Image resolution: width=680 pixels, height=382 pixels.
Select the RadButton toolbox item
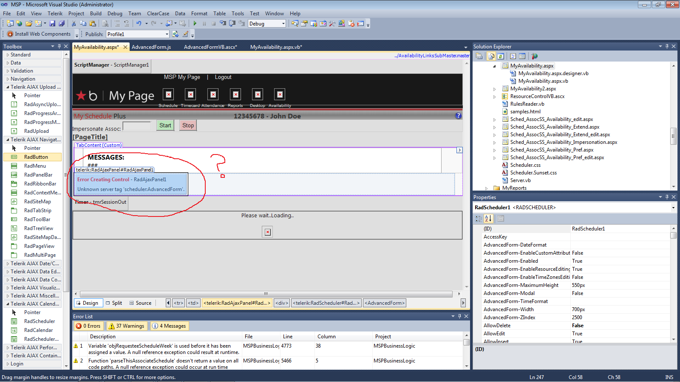click(36, 157)
